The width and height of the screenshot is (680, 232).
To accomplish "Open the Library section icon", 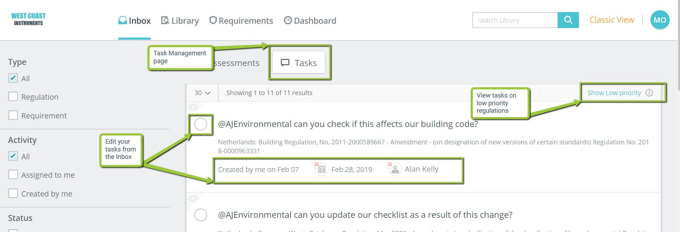I will tap(164, 20).
